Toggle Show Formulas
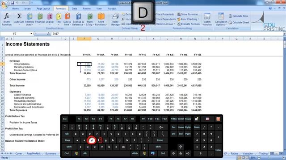Image resolution: width=286 pixels, height=160 pixels. pyautogui.click(x=188, y=14)
